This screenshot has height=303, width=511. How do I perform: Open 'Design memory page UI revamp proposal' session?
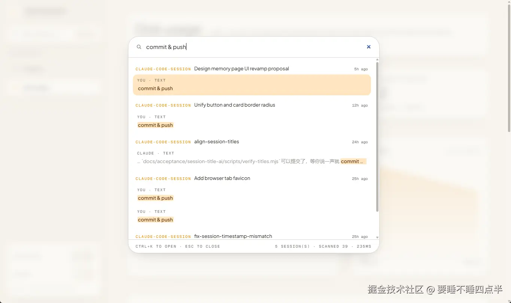click(241, 69)
